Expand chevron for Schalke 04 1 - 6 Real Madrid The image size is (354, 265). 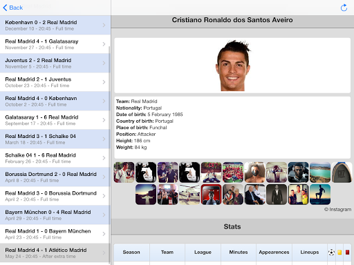point(104,158)
